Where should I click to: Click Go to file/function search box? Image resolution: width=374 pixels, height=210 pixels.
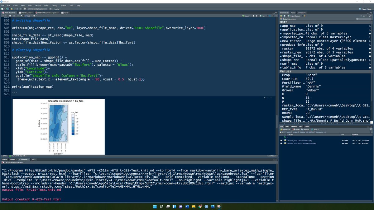(37, 9)
